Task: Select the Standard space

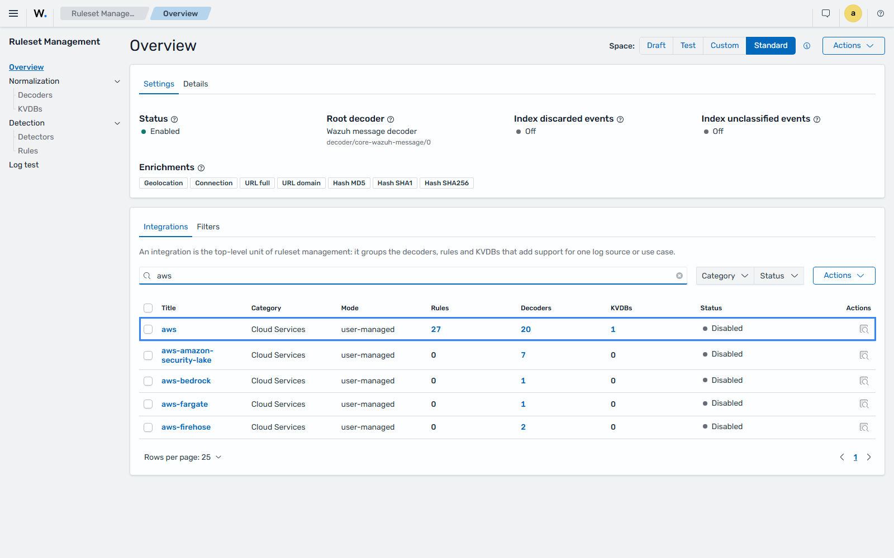Action: [771, 46]
